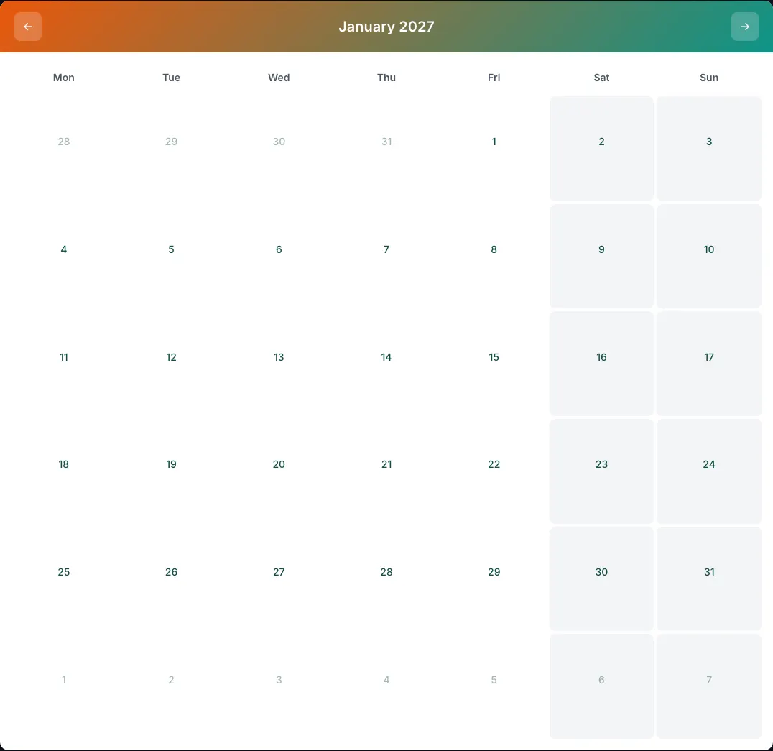
Task: Click Tuesday the 19th
Action: pyautogui.click(x=171, y=471)
